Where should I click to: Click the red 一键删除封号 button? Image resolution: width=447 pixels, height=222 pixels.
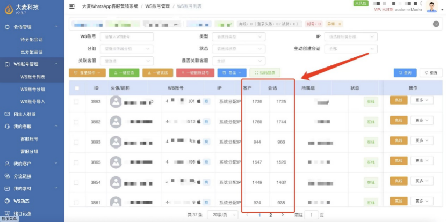pyautogui.click(x=195, y=72)
